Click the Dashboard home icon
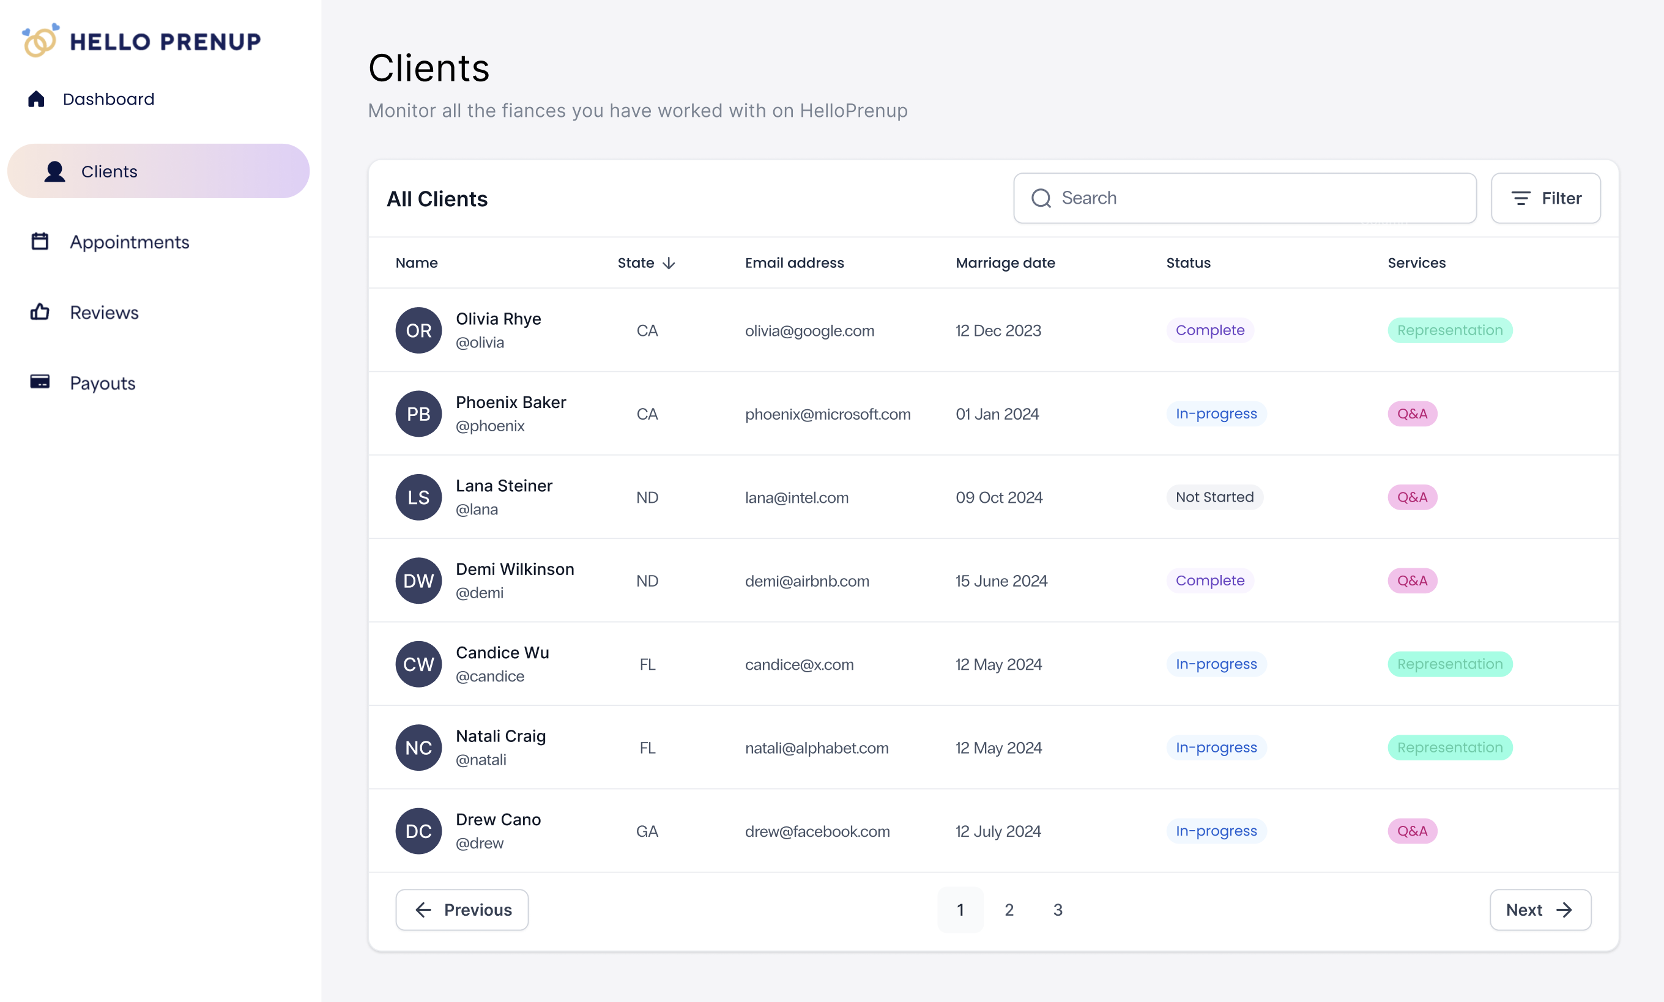The image size is (1664, 1002). pyautogui.click(x=37, y=99)
